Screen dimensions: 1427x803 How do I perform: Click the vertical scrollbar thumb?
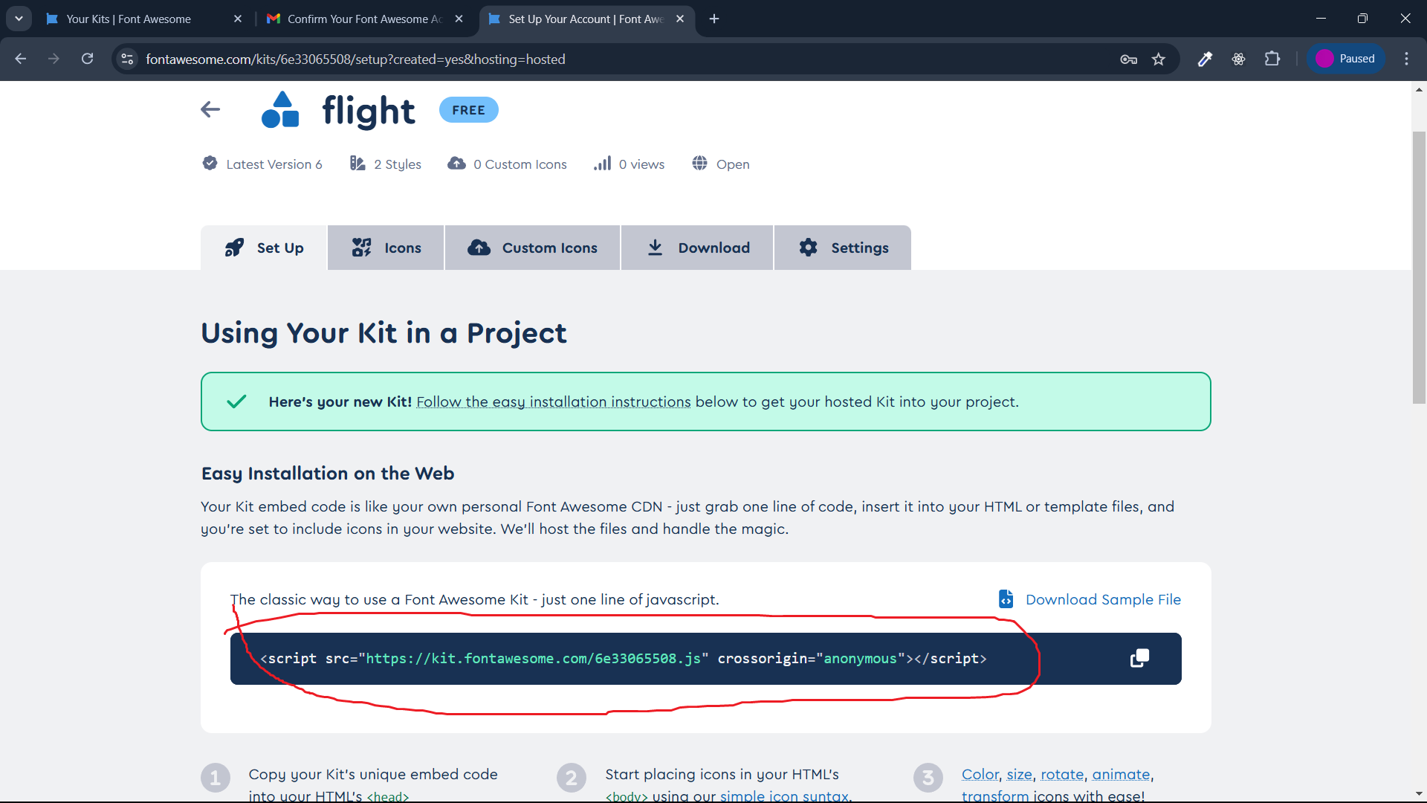click(1419, 268)
